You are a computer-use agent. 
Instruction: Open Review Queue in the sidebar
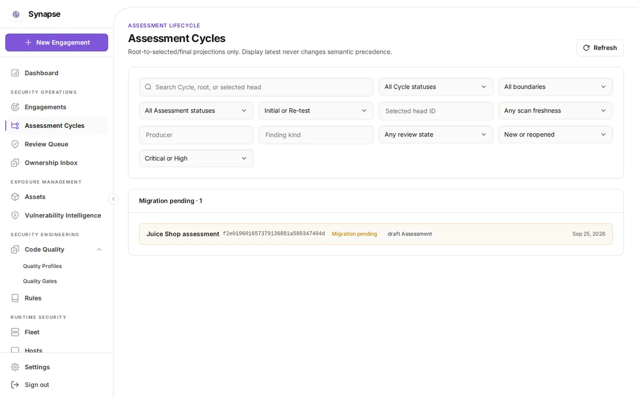(56, 144)
